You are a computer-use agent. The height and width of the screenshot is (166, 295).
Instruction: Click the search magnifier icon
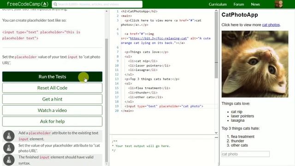pos(55,4)
